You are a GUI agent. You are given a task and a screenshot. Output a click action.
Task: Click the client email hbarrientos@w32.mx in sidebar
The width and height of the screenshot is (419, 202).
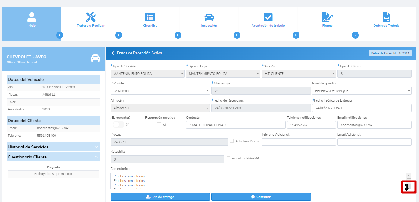(x=53, y=128)
